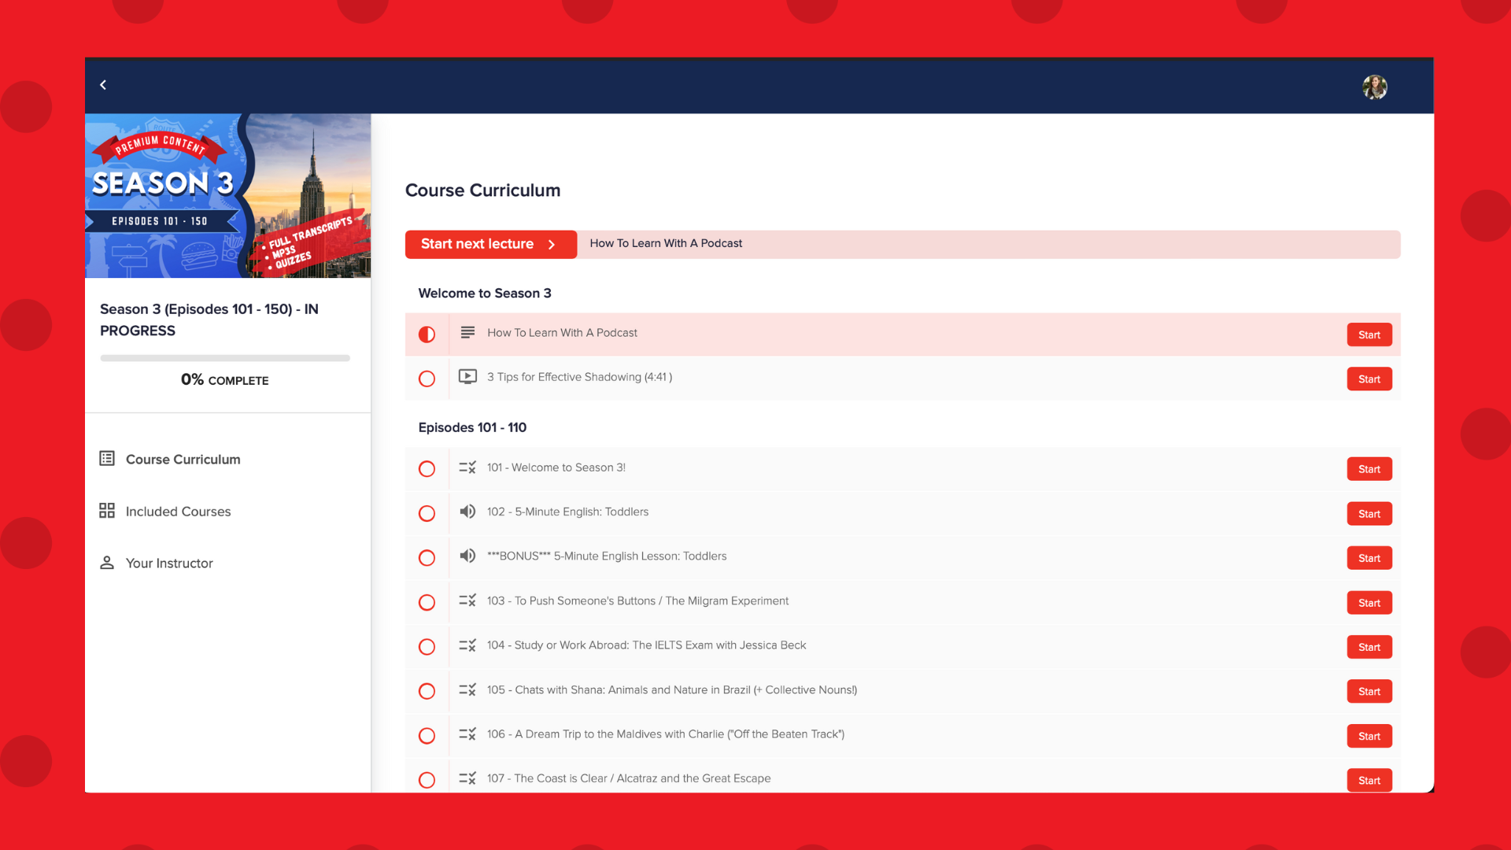
Task: Open '106 - A Dream Trip to the Maldives' title
Action: click(x=666, y=734)
